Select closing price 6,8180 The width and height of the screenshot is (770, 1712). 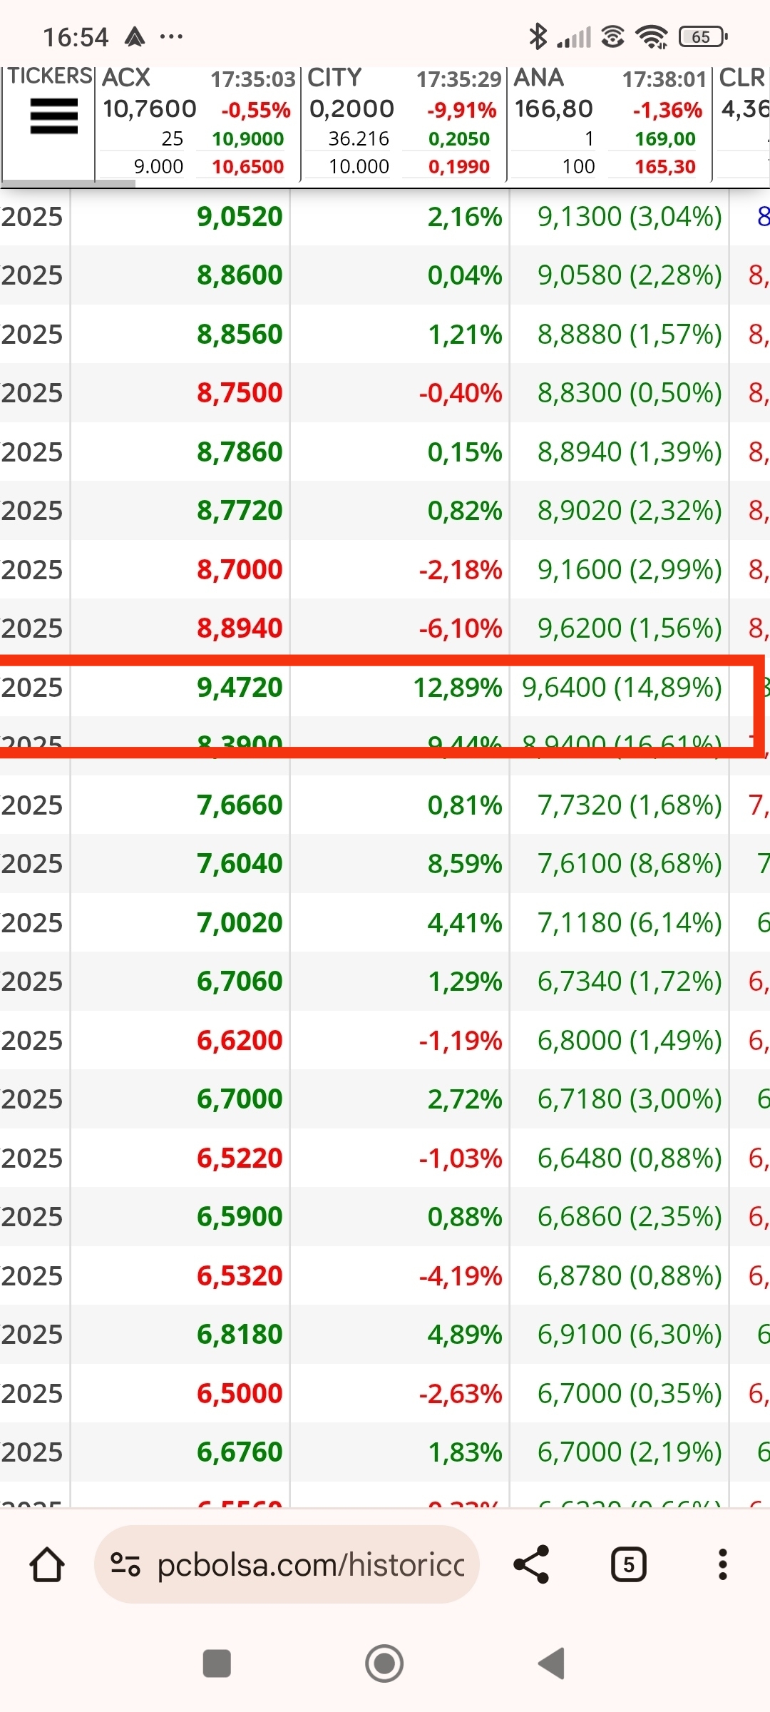pyautogui.click(x=240, y=1334)
